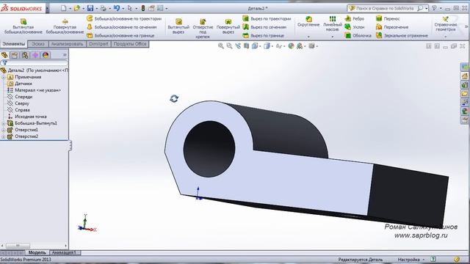Viewport: 470px width, 264px height.
Task: Click the Rebuild traffic light icon
Action: 143,8
